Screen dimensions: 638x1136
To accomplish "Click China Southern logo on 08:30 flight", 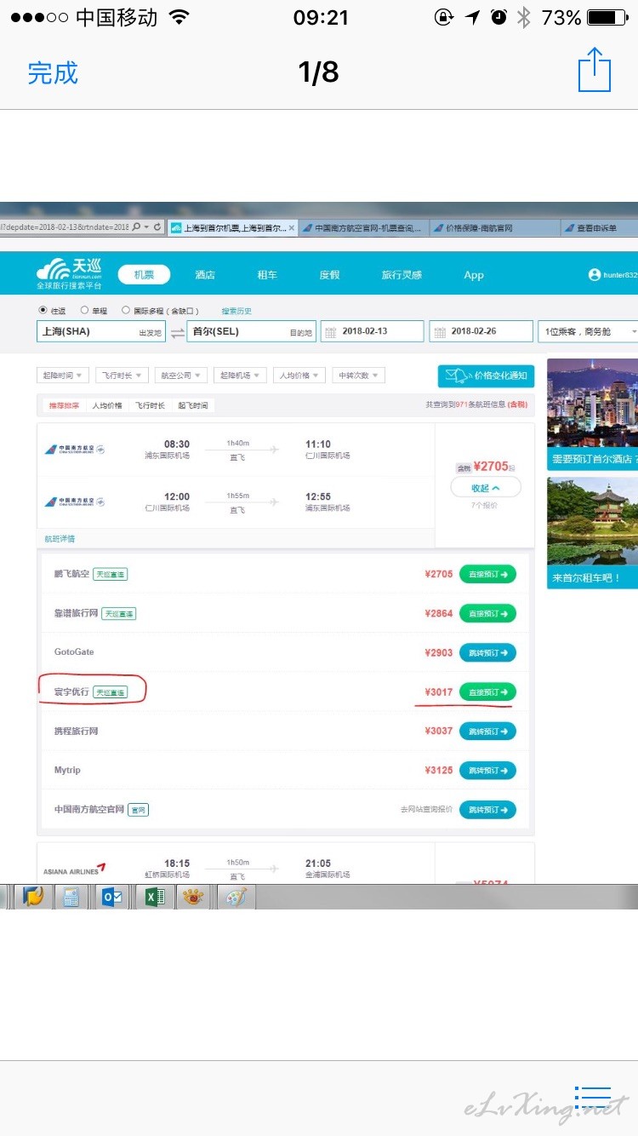I will click(75, 449).
